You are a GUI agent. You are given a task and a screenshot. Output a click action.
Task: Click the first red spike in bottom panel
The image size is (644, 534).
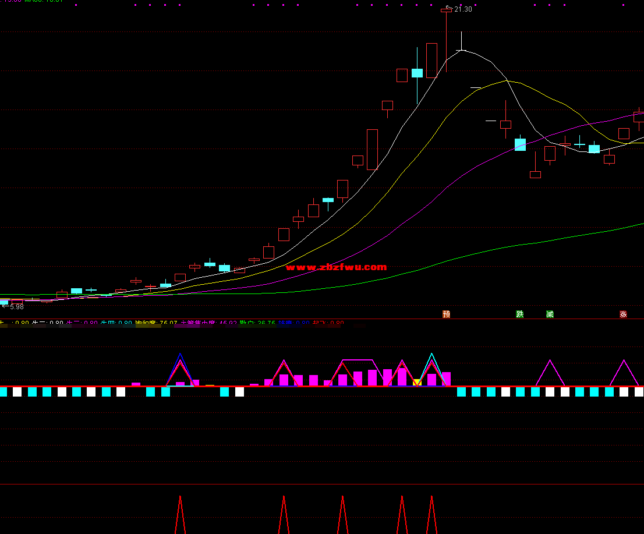181,515
